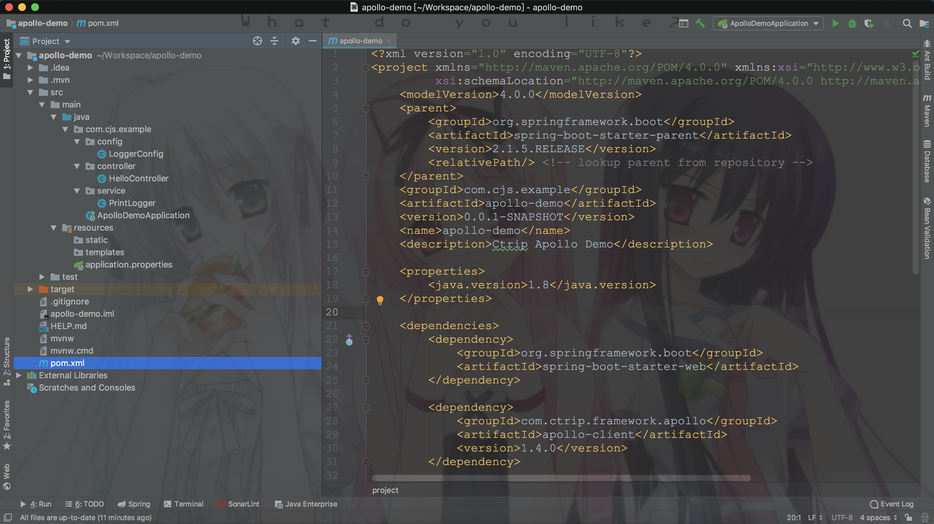Screen dimensions: 934x524
Task: Open the ApolloDemoApplication run configuration dropdown
Action: 768,24
